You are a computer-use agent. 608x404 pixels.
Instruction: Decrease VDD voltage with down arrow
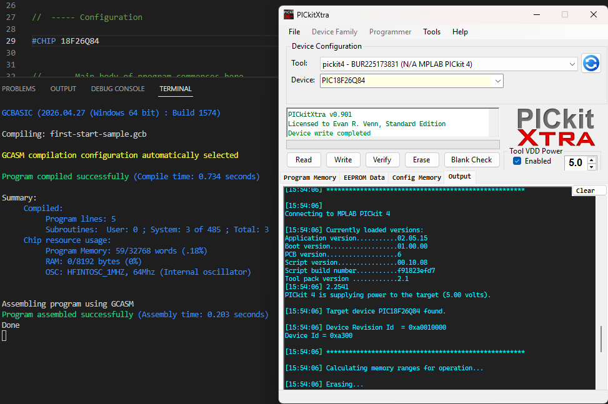[x=592, y=167]
